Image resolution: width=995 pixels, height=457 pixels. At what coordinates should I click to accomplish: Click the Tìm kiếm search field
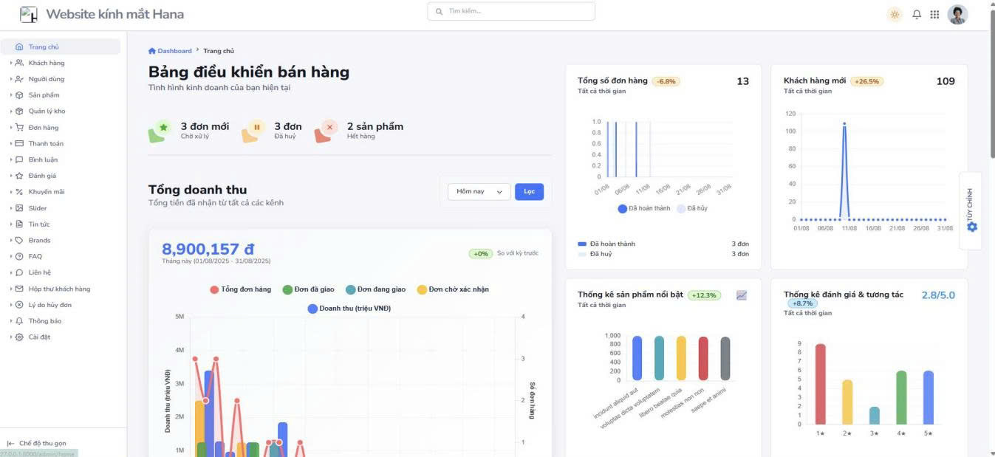pyautogui.click(x=511, y=11)
